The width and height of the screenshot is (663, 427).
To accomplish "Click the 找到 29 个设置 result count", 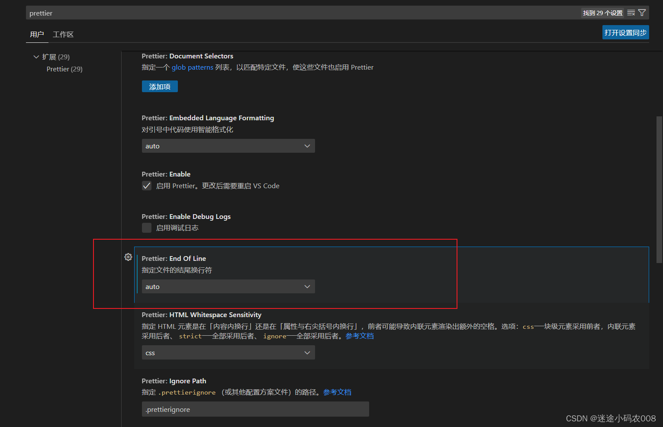I will 603,13.
